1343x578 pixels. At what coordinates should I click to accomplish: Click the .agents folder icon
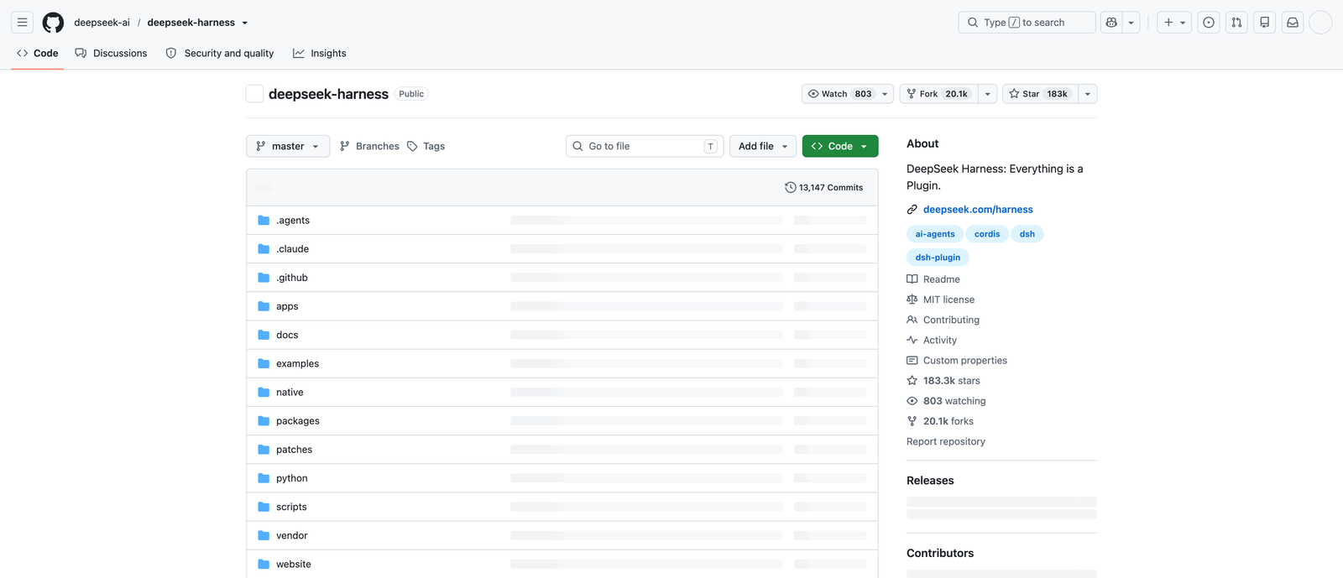pos(264,221)
